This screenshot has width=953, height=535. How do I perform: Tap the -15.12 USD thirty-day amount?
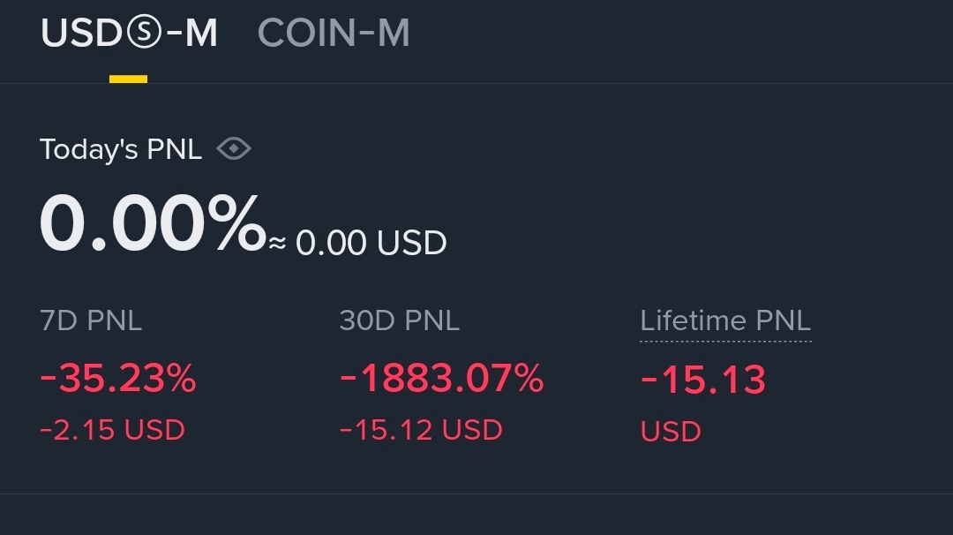[x=421, y=430]
